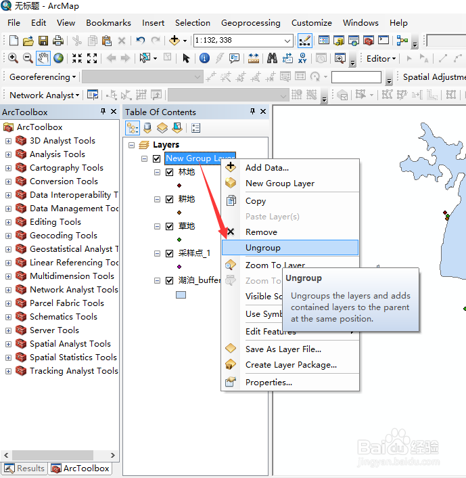Viewport: 466px width, 478px height.
Task: Toggle visibility of 耕地 layer
Action: click(x=169, y=199)
